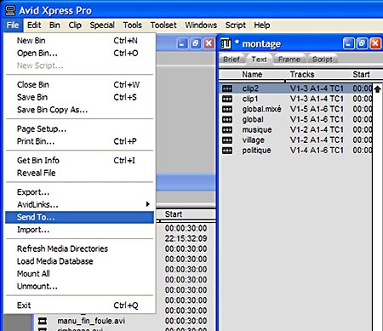Click V1-4 A1-6 TC1 tracks of politique
The image size is (383, 331).
317,151
